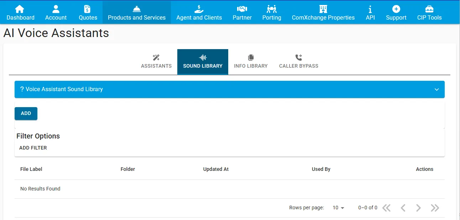The width and height of the screenshot is (460, 220).
Task: Click the Updated At column header
Action: tap(216, 169)
